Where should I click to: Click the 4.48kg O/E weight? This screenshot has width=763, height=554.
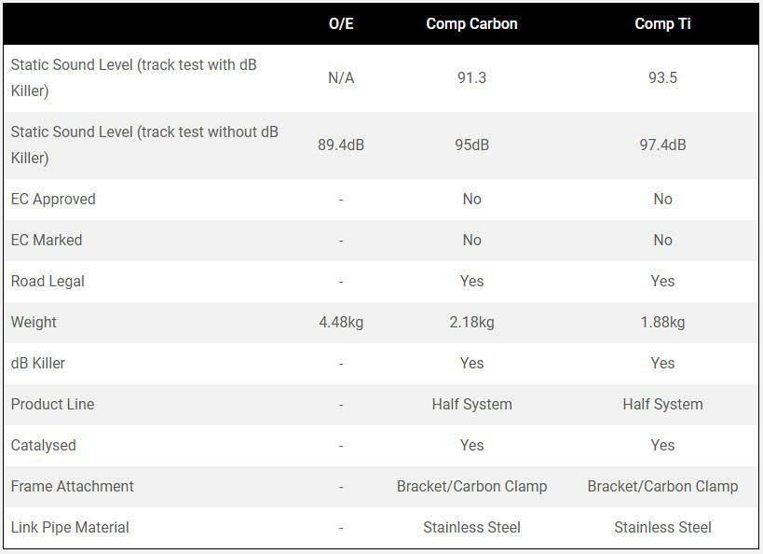pyautogui.click(x=341, y=322)
